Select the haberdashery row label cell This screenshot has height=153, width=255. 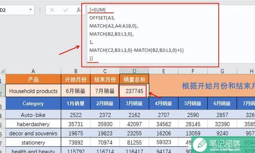[33, 124]
